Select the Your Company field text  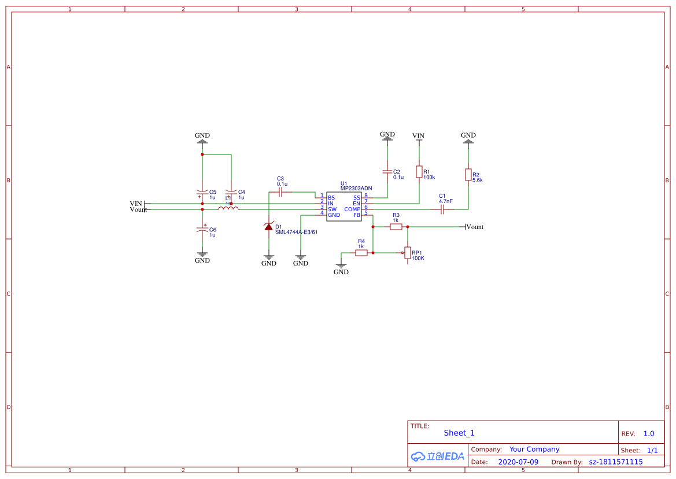[534, 449]
